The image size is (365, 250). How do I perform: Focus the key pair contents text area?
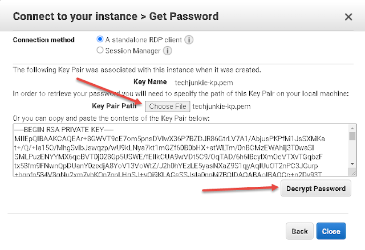(181, 150)
